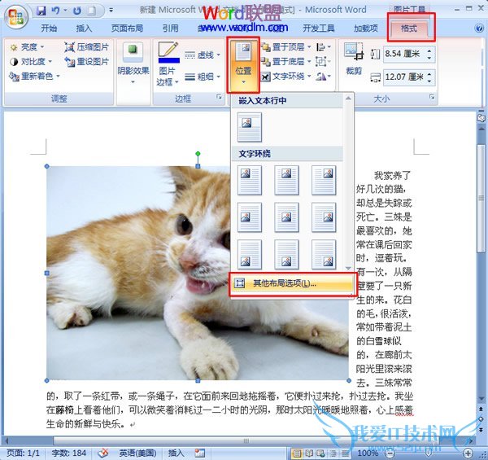
Task: Decrease the 12.07 厘米 width spinner
Action: pyautogui.click(x=429, y=81)
